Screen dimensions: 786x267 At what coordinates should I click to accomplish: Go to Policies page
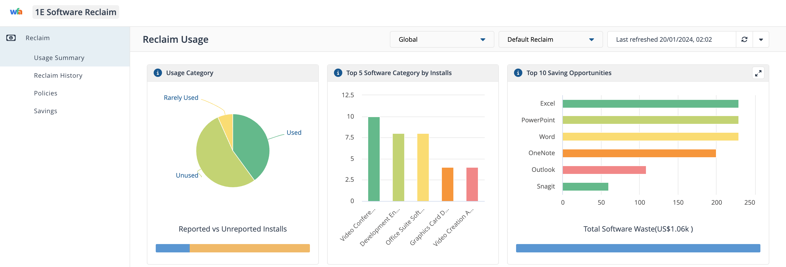click(45, 93)
